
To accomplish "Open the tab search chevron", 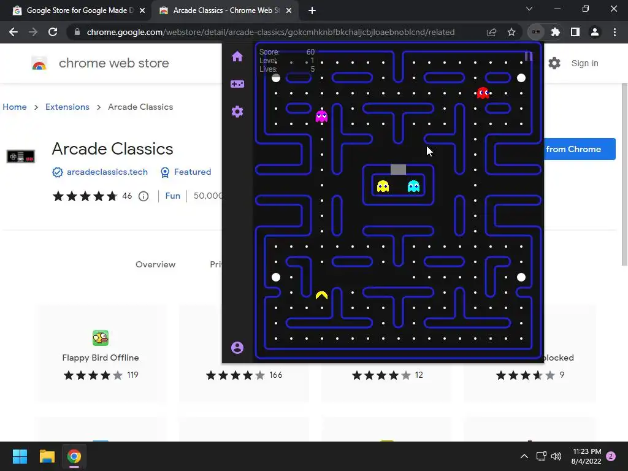I will click(x=529, y=9).
